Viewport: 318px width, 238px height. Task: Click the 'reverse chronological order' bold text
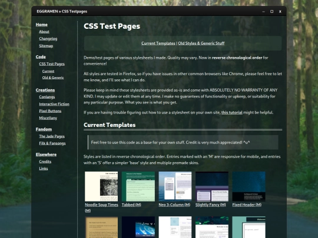click(237, 58)
